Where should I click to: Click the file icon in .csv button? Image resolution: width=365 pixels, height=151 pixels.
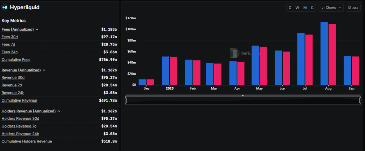pos(349,8)
